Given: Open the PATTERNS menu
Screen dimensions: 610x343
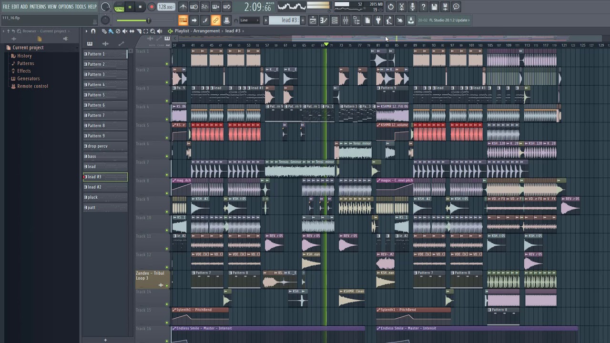Looking at the screenshot, I should click(x=38, y=7).
